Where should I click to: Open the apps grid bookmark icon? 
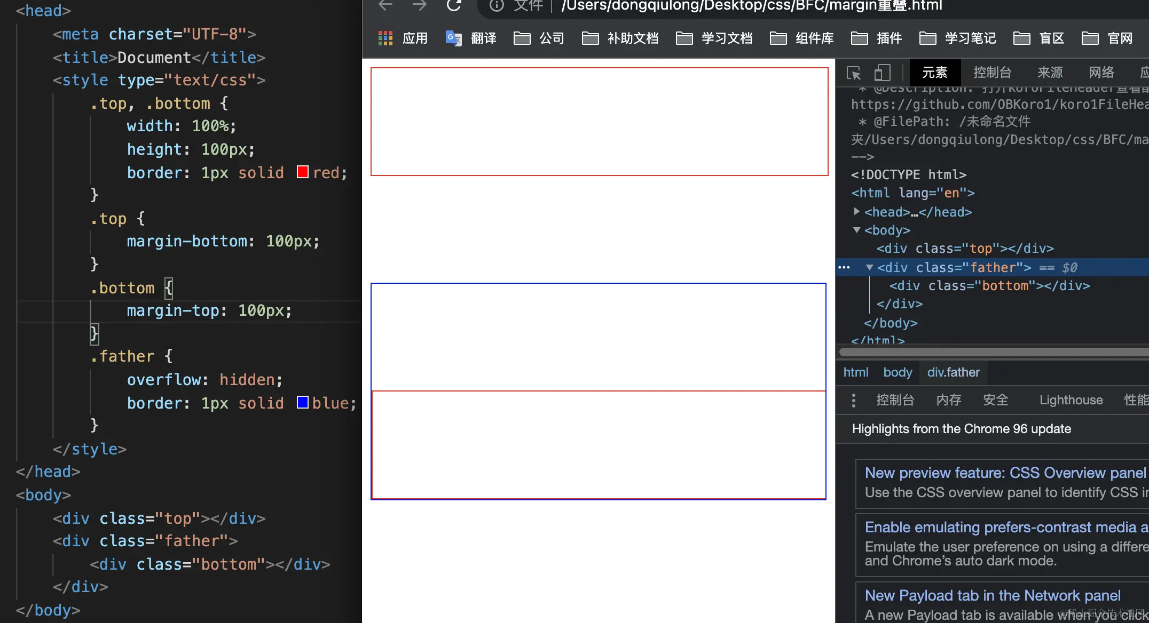(x=385, y=38)
